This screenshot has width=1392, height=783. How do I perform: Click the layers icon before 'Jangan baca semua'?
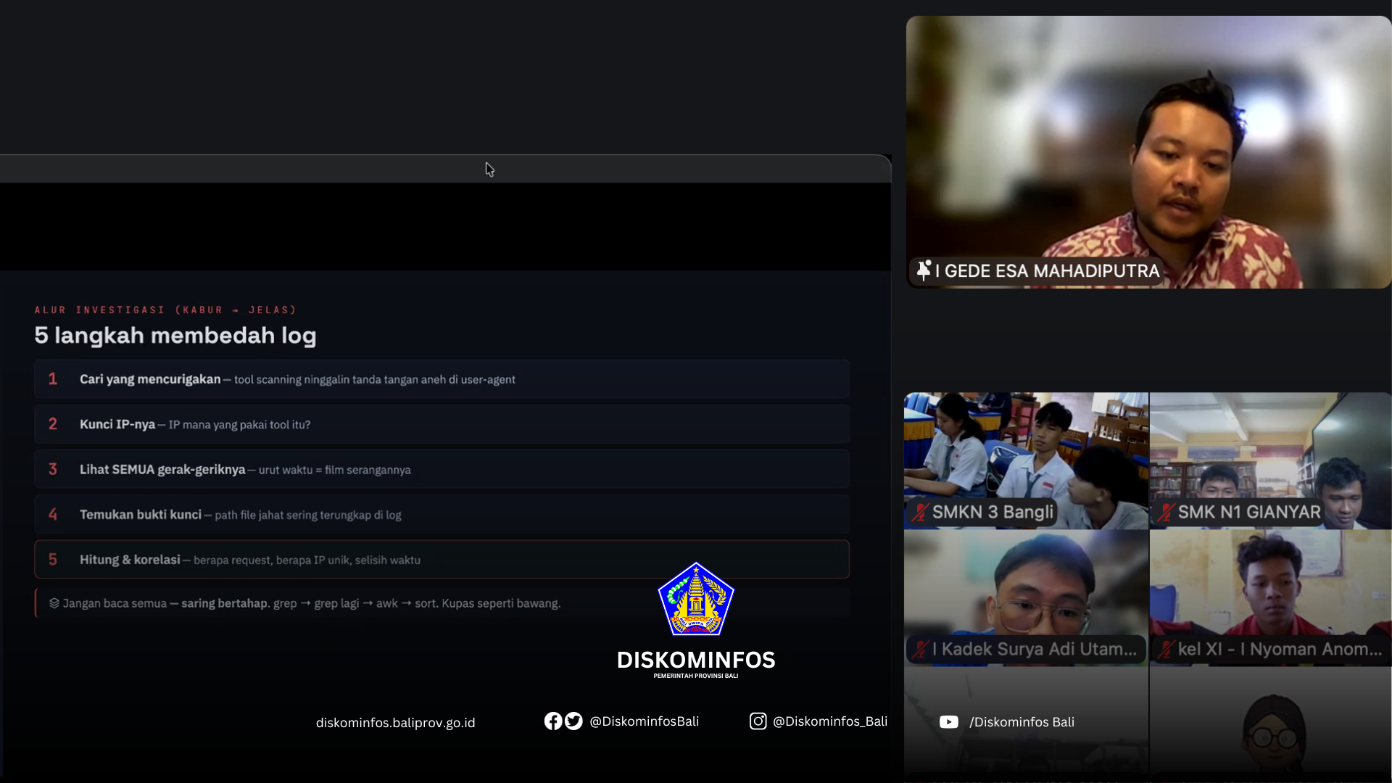54,603
